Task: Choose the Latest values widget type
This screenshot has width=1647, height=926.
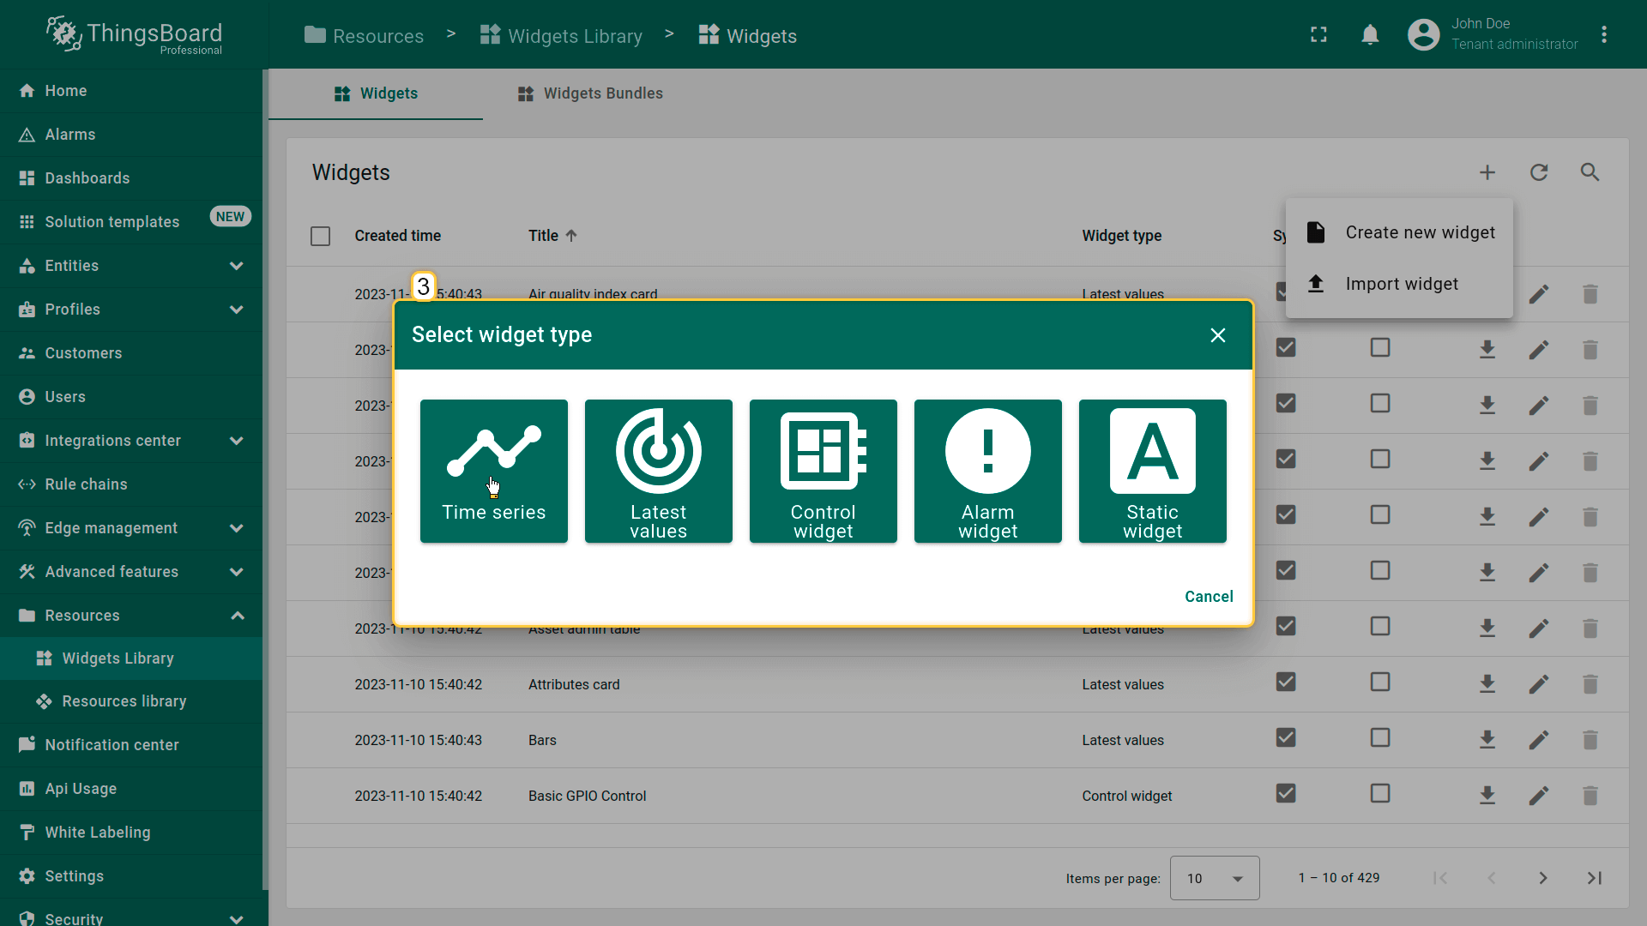Action: pos(658,470)
